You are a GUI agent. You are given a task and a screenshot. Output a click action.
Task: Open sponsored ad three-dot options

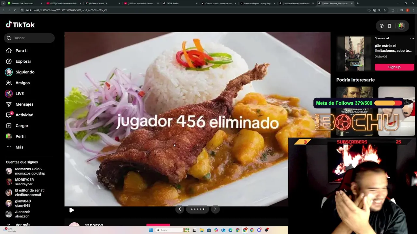pos(412,38)
